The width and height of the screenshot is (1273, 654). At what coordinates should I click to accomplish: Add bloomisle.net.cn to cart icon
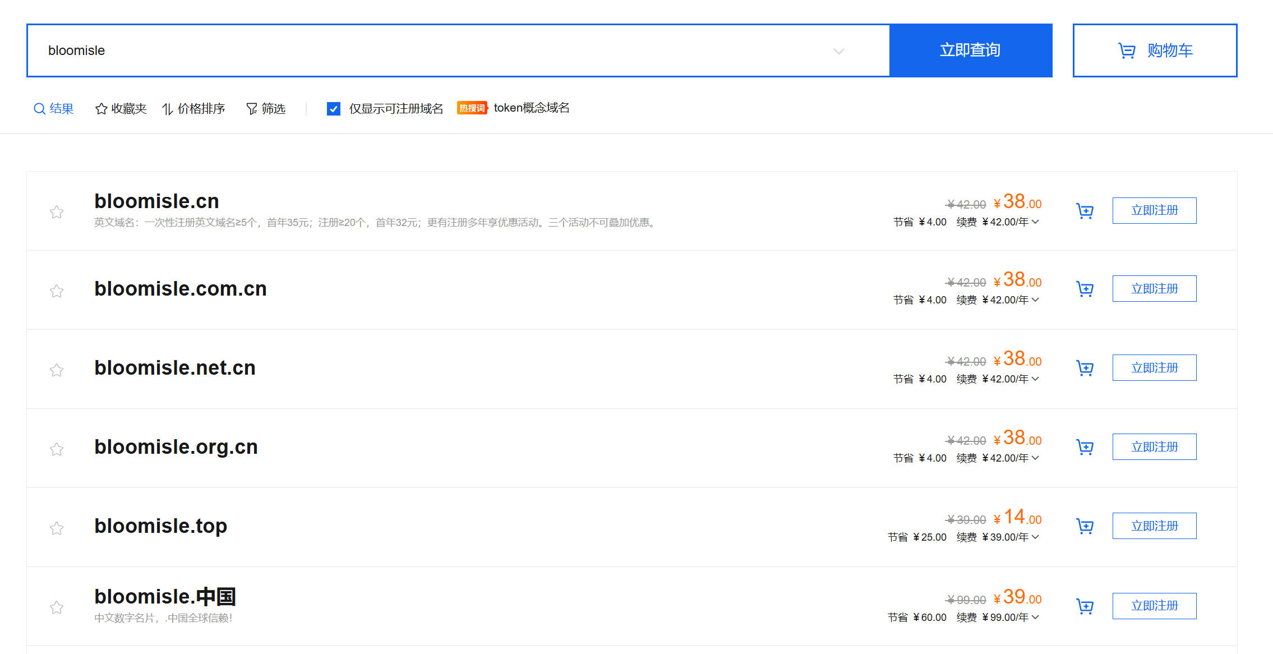coord(1085,368)
